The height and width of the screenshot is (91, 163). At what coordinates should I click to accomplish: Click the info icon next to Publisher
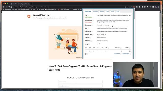click(91, 41)
